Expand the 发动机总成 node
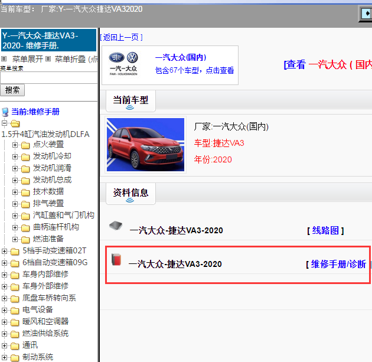The image size is (372, 362). (15, 180)
